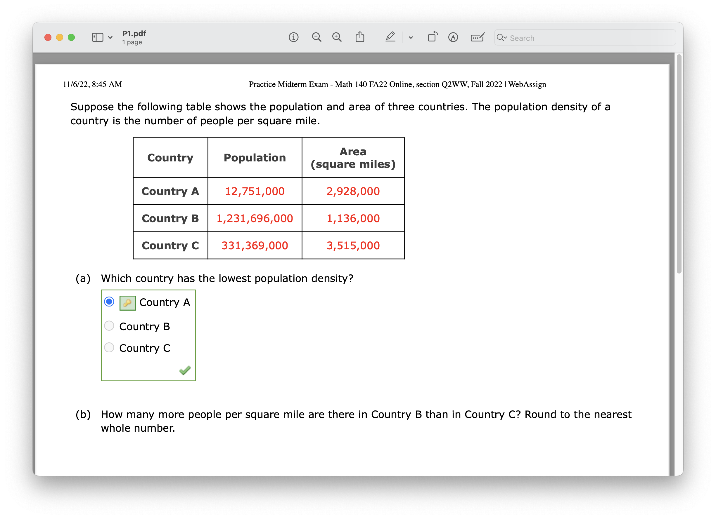The width and height of the screenshot is (716, 519).
Task: Select the Country A radio button
Action: tap(109, 302)
